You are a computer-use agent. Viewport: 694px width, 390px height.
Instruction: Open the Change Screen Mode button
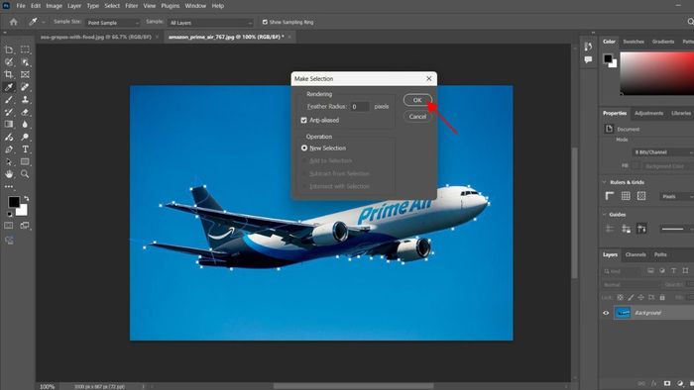(x=25, y=226)
